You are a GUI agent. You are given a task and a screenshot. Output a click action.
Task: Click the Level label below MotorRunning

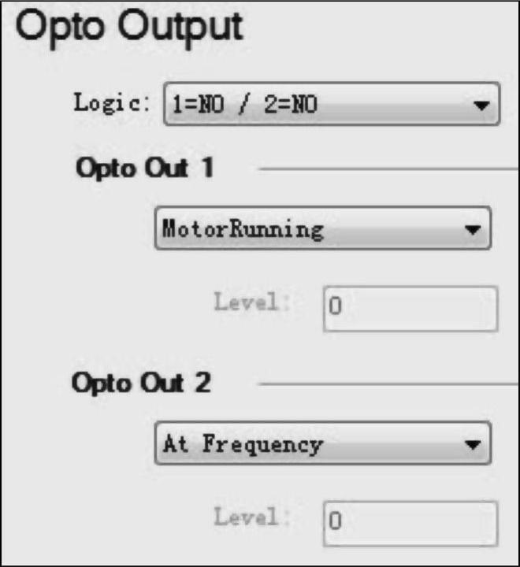246,302
